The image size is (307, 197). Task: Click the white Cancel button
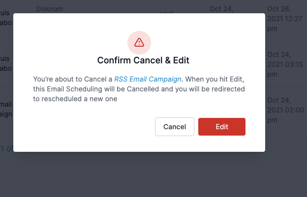[x=175, y=126]
